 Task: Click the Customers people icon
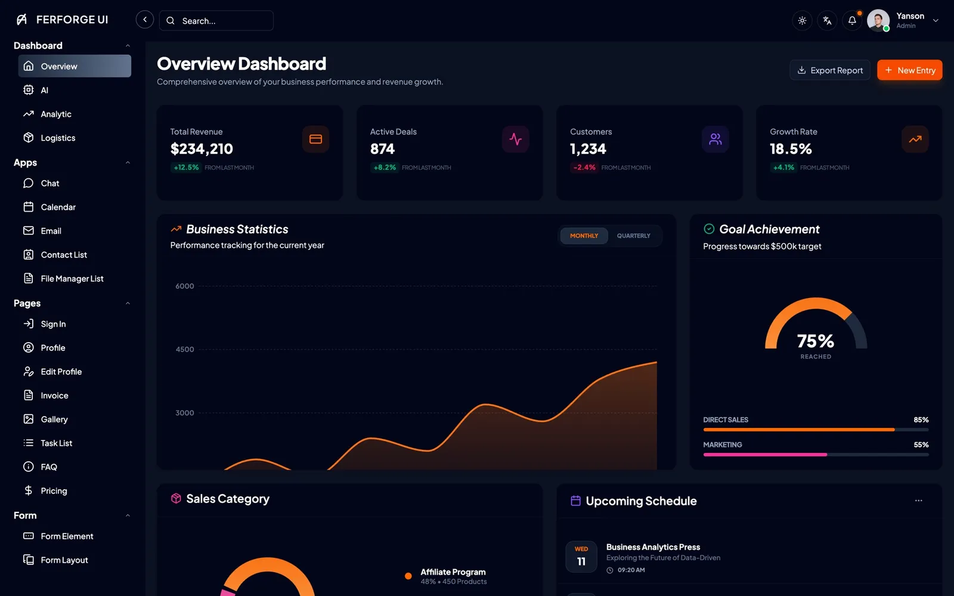tap(715, 139)
